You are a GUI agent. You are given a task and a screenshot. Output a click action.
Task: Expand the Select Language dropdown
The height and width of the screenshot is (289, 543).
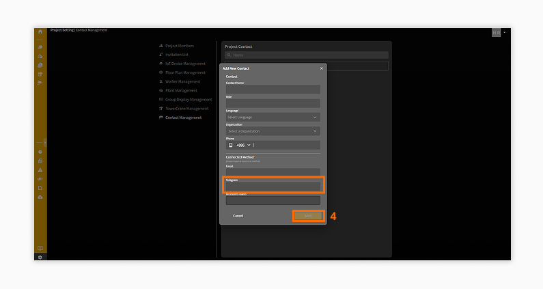pos(273,117)
